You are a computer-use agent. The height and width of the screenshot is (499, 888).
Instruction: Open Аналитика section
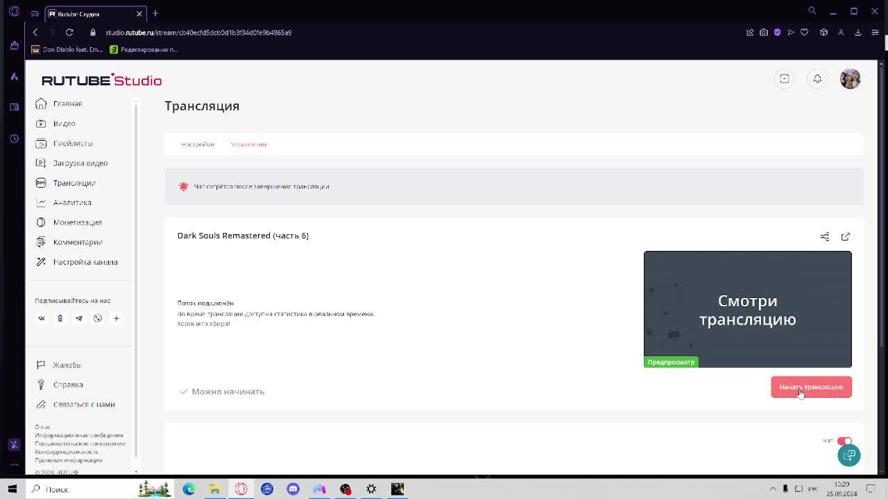coord(72,202)
